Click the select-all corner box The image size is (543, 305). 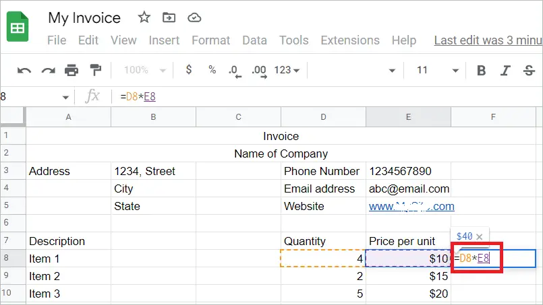(x=13, y=116)
